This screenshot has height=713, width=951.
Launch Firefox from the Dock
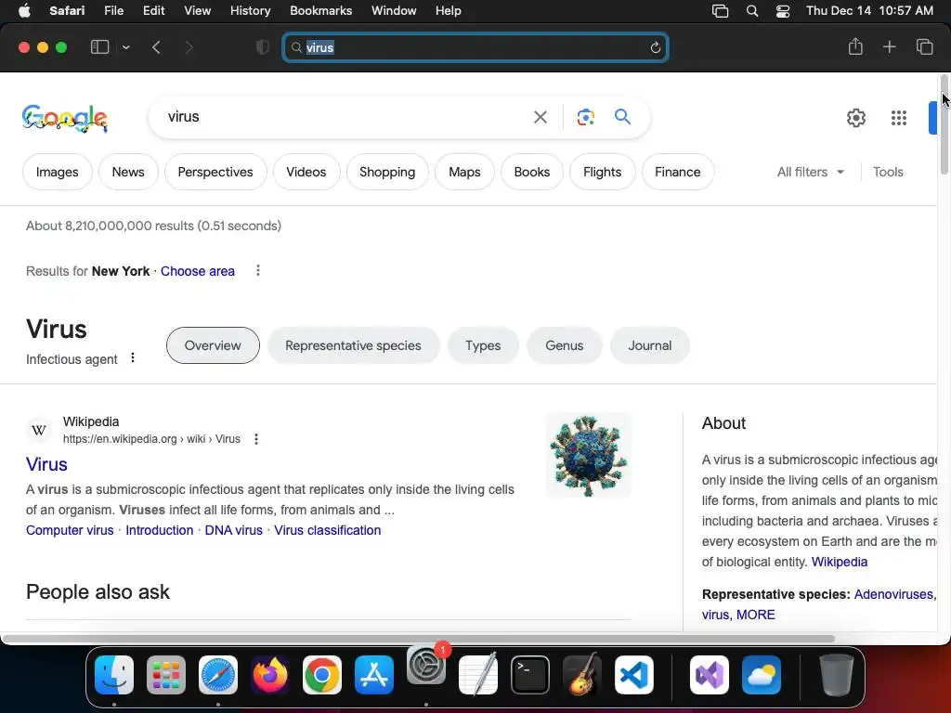pos(270,675)
